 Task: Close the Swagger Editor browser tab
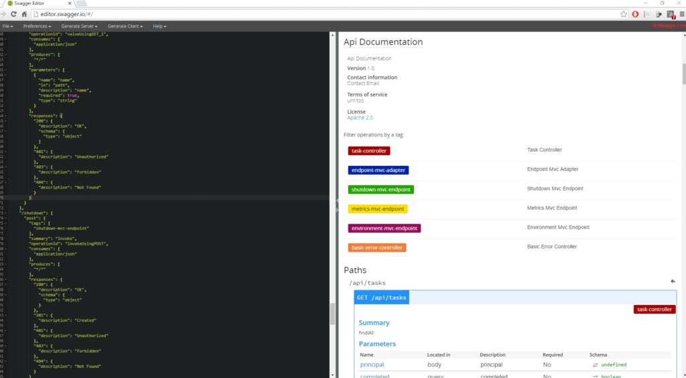70,3
